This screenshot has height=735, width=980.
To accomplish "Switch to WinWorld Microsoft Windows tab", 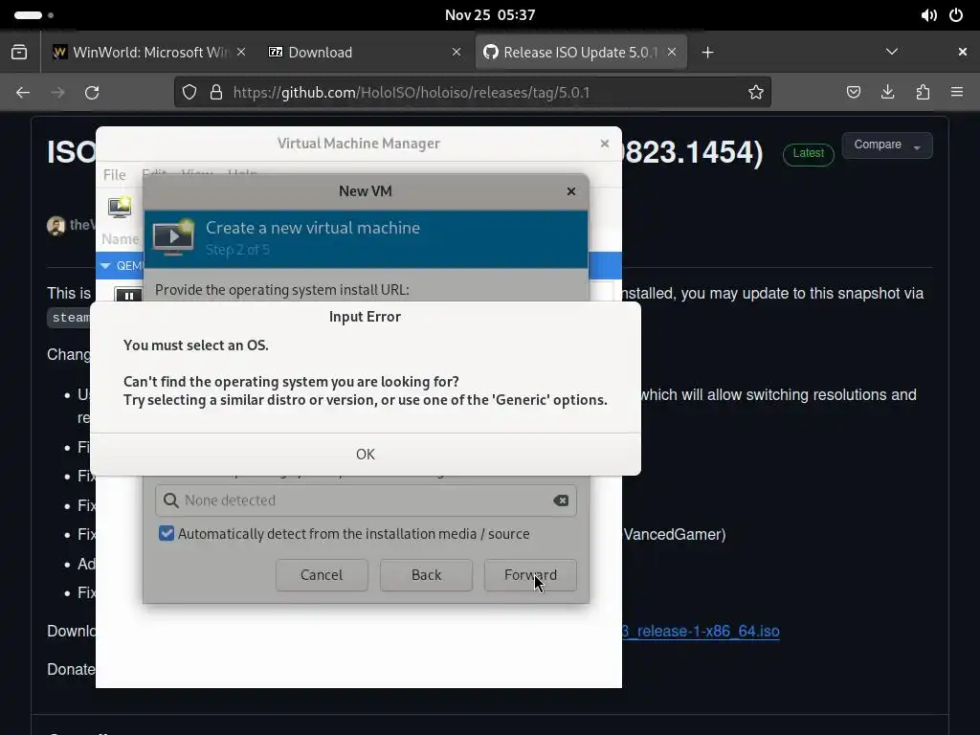I will [x=148, y=53].
